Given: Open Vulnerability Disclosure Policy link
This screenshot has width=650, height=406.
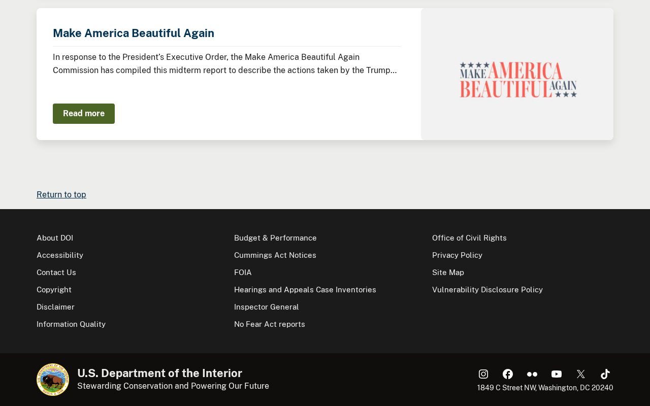Looking at the screenshot, I should click(x=487, y=290).
